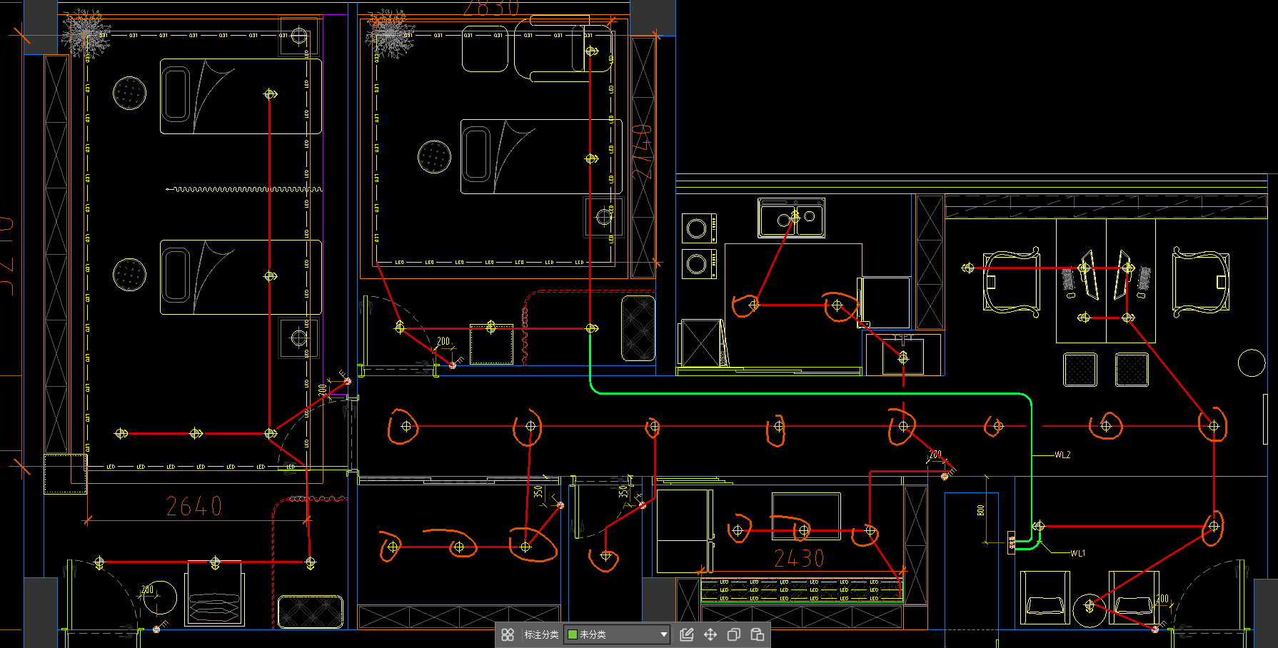The width and height of the screenshot is (1278, 648).
Task: Click the four-squares category grid icon
Action: (x=508, y=634)
